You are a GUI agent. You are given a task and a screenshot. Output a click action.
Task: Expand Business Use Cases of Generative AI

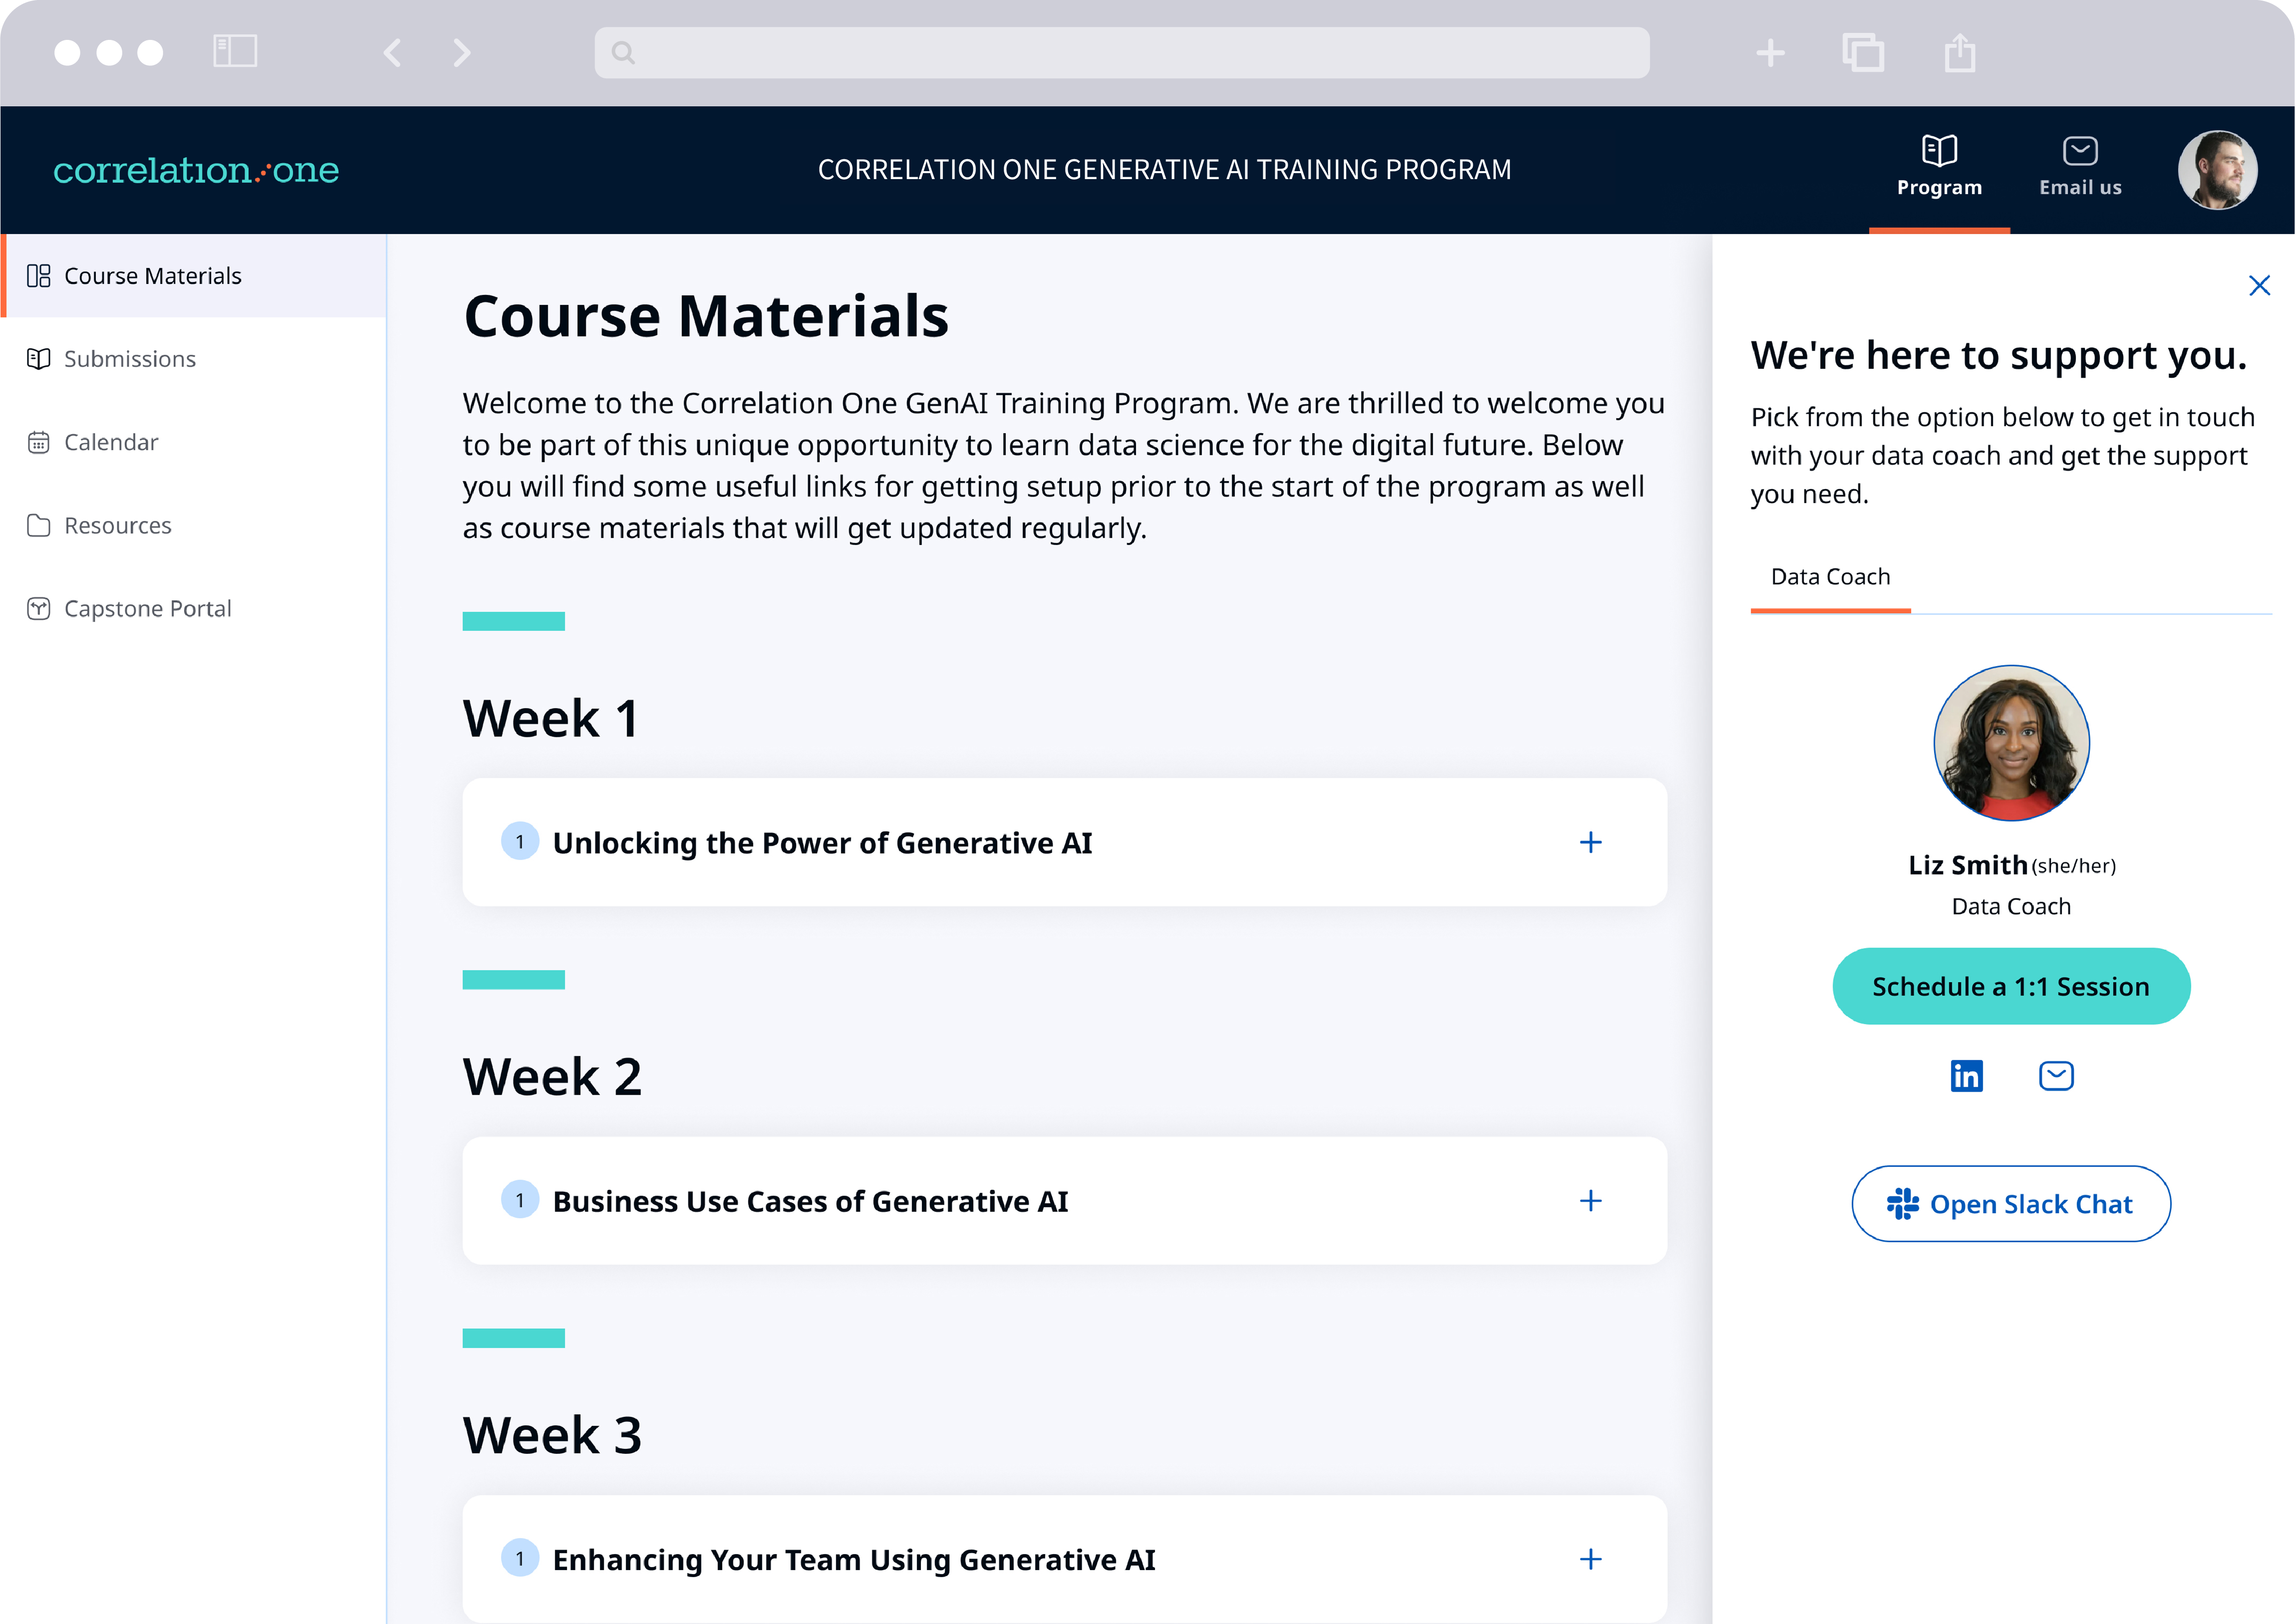[1590, 1201]
